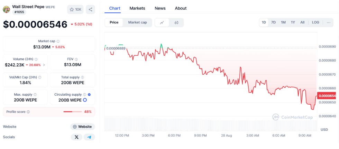Click the #1055 rank badge
339x149 pixels.
[19, 12]
